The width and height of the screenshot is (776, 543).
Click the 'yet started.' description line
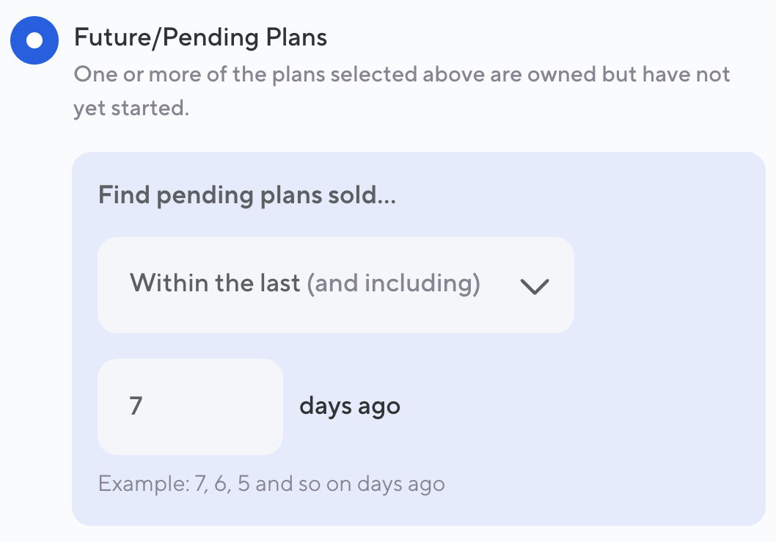pos(131,109)
